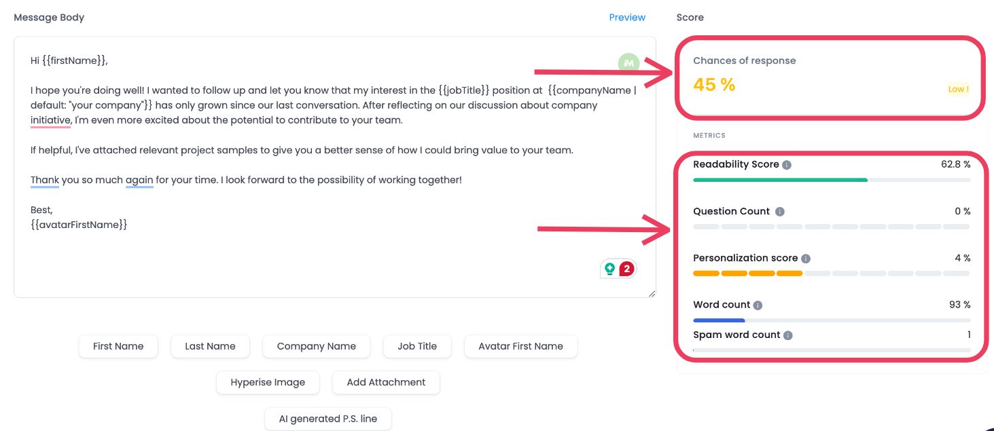
Task: Generate an AI P.S. line
Action: [328, 419]
